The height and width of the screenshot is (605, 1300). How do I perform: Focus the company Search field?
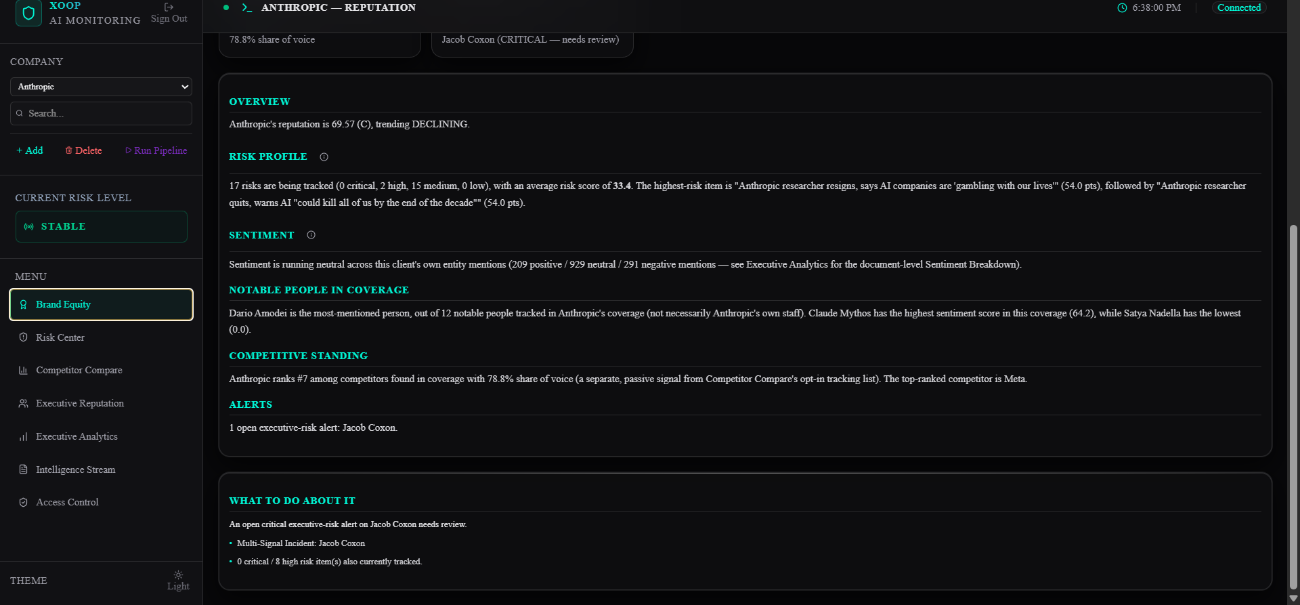[x=101, y=113]
